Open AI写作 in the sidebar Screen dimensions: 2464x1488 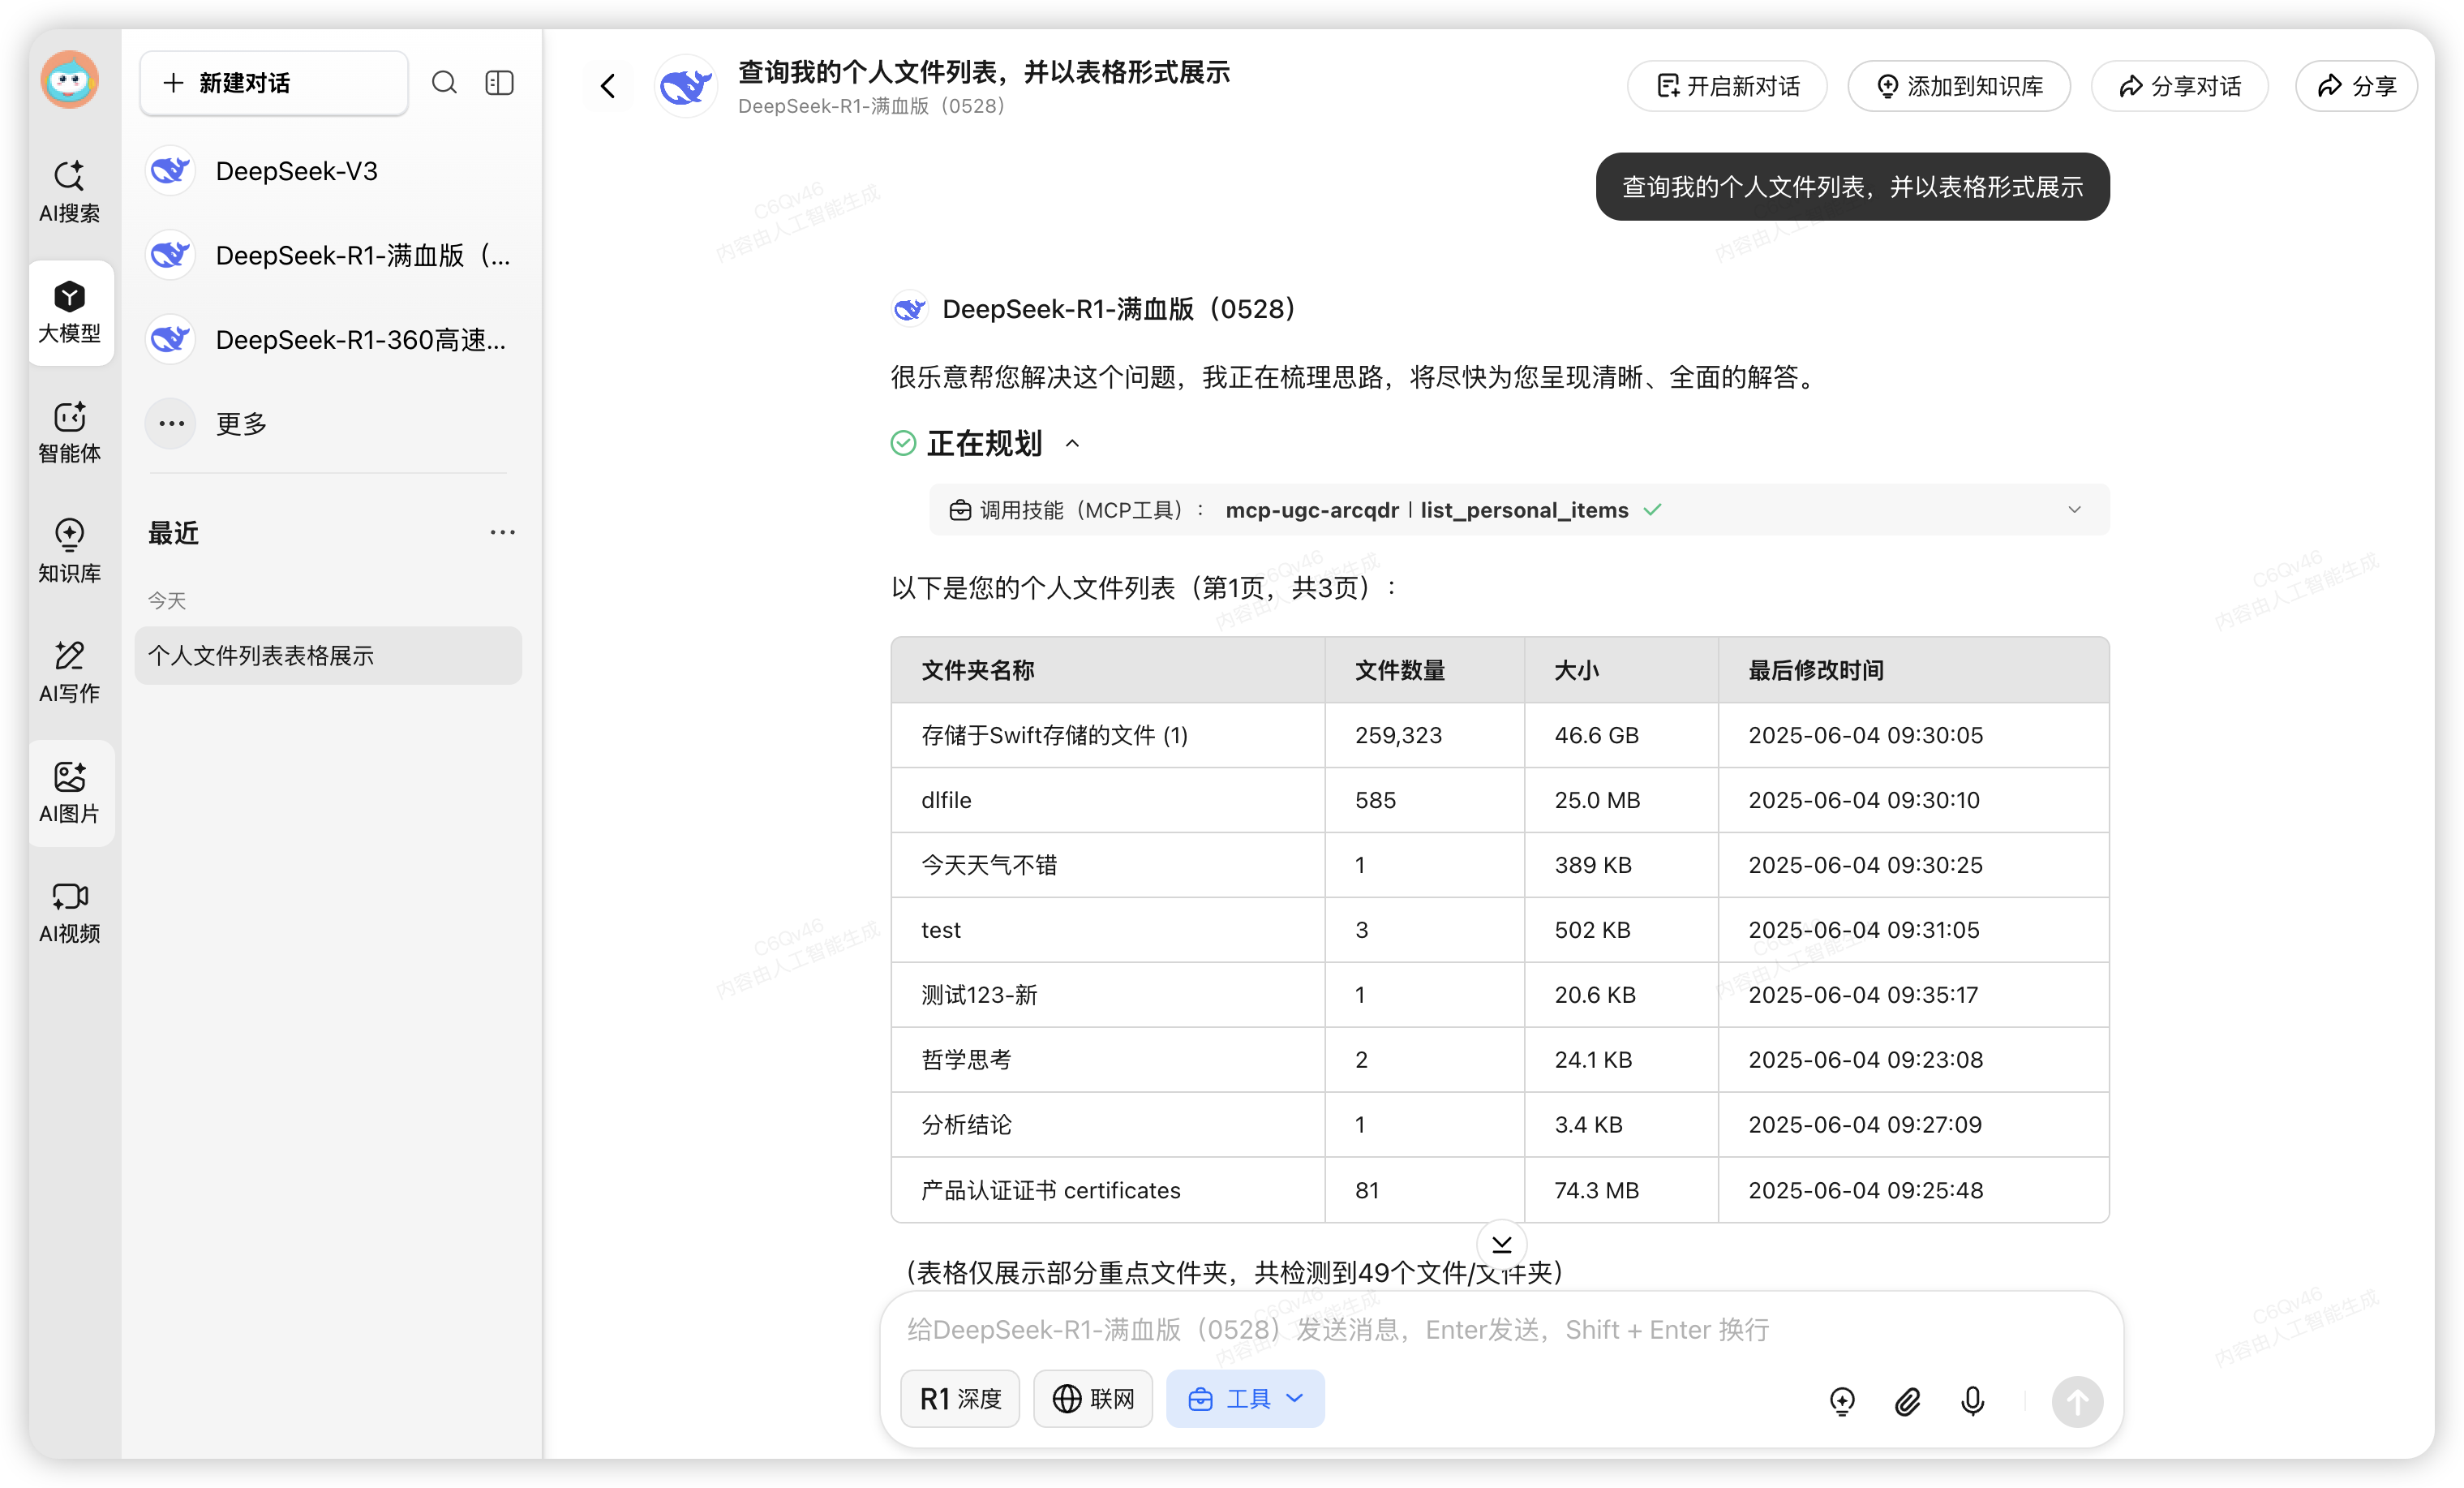69,672
